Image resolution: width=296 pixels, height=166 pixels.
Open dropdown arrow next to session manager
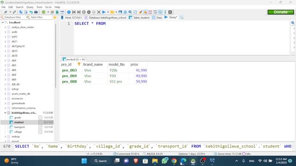10,12
